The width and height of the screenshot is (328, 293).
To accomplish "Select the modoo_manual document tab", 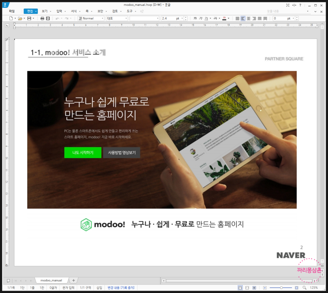I will [x=51, y=280].
